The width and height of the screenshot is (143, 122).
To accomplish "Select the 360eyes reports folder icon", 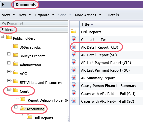I will (x=16, y=55).
